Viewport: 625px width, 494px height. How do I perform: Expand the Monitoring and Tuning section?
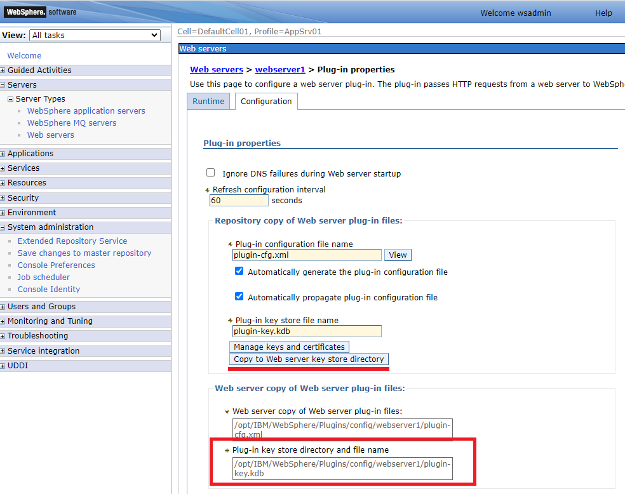pos(3,321)
